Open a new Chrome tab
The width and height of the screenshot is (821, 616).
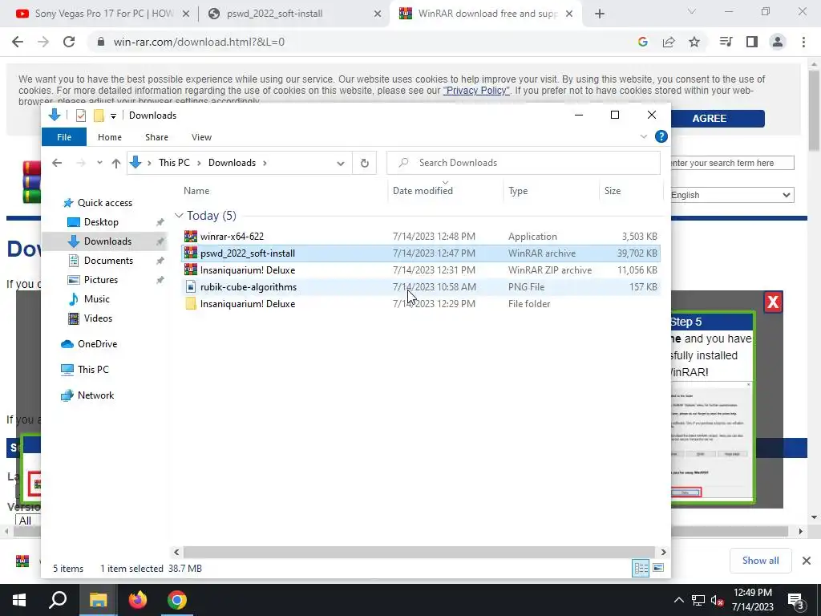(600, 14)
